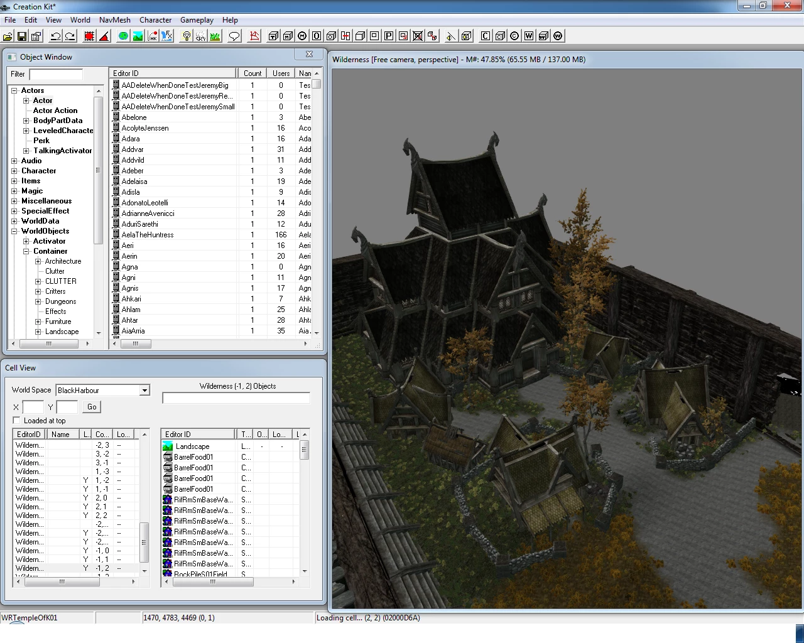
Task: Sort by Count column header
Action: click(253, 73)
